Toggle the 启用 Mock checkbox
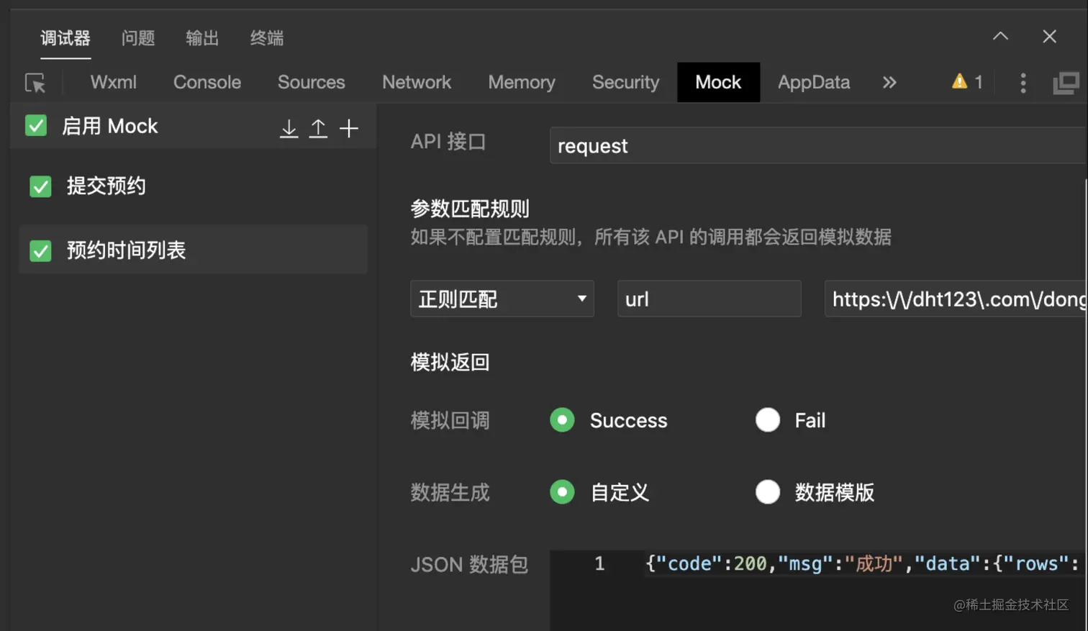The height and width of the screenshot is (631, 1088). tap(36, 126)
